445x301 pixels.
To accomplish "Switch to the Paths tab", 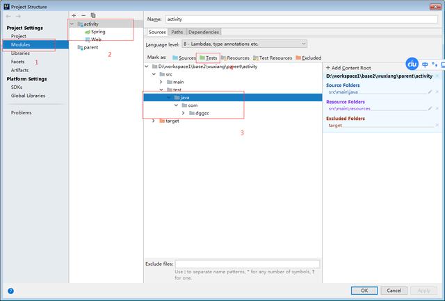I will [177, 32].
